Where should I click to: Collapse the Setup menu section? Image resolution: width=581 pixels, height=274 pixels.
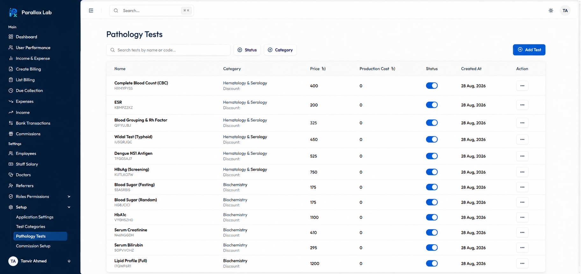click(x=40, y=207)
